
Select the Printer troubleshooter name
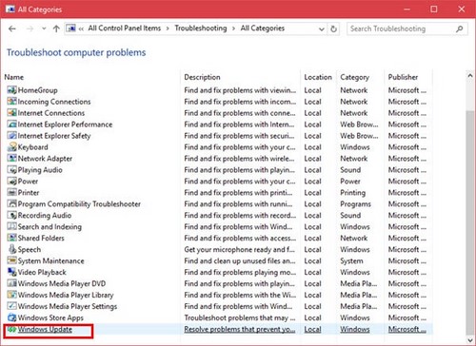[x=29, y=193]
